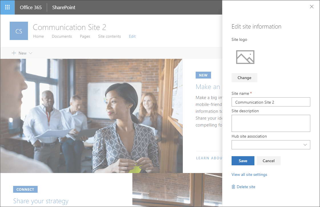Cancel editing site information
This screenshot has height=207, width=320.
point(268,160)
